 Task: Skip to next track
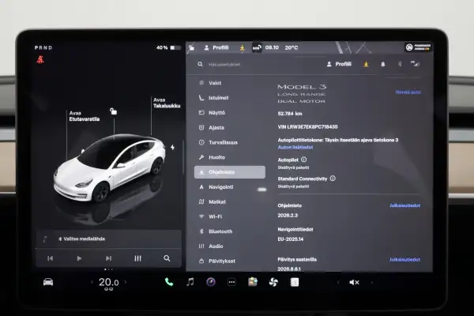tap(108, 258)
